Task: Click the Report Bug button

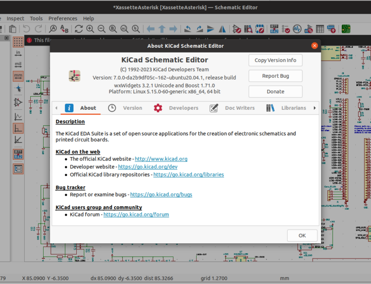Action: click(x=275, y=76)
